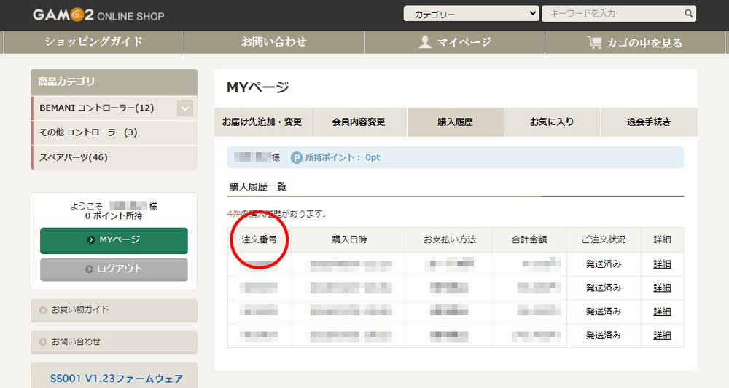Open the カテゴリー dropdown
Screen dimensions: 729x388
[471, 14]
